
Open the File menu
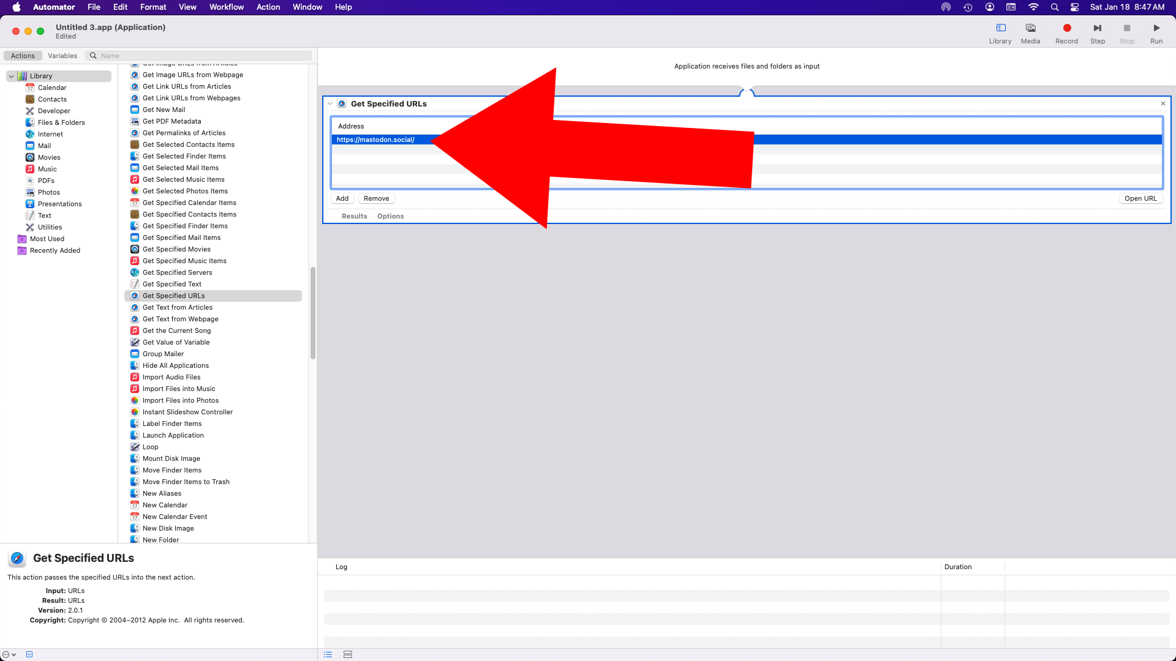(94, 7)
